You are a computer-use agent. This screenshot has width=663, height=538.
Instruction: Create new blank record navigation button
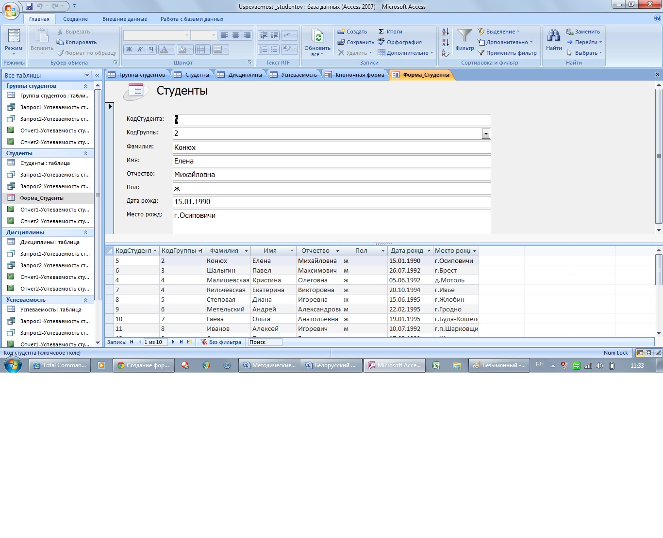point(189,342)
